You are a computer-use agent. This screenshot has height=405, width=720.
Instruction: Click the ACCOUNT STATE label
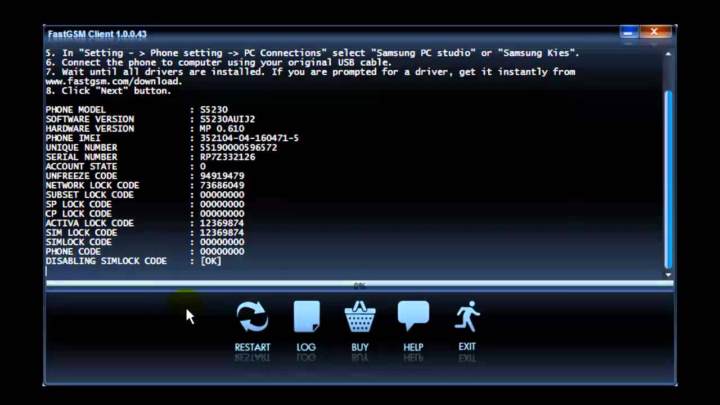click(x=82, y=166)
